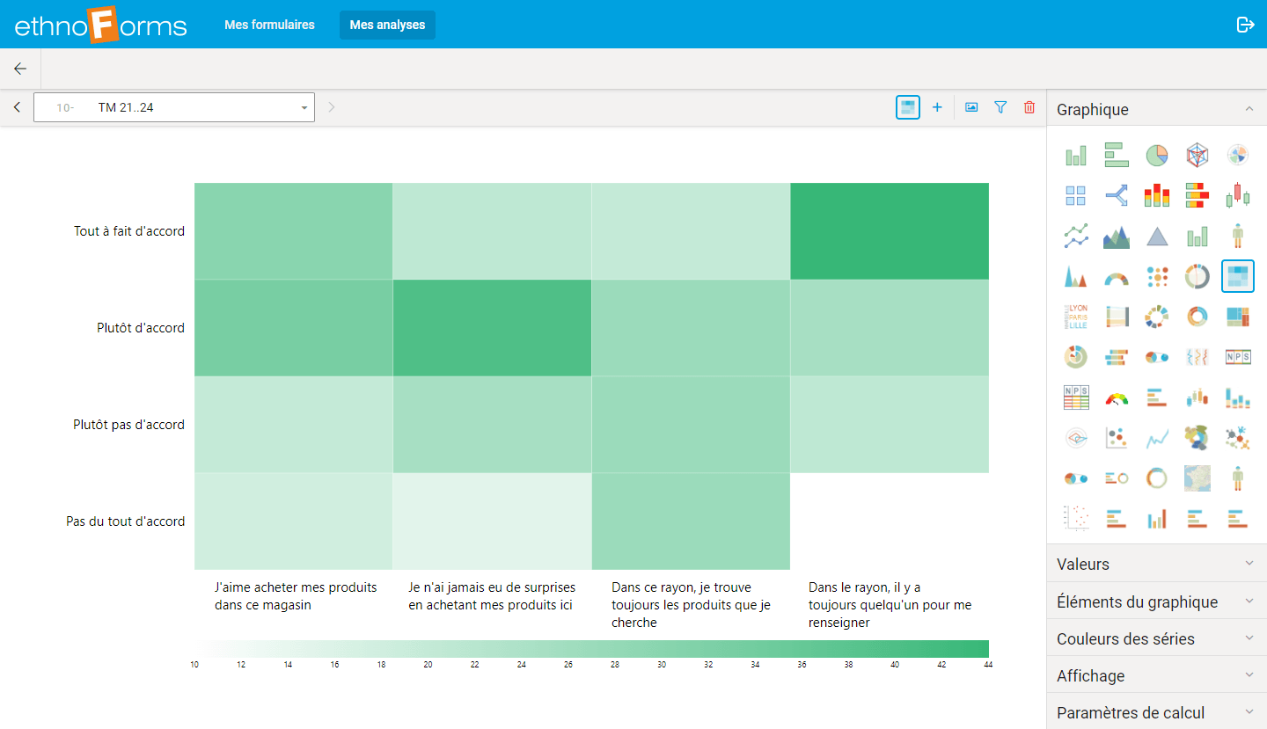This screenshot has width=1267, height=729.
Task: Pick the polar rose chart icon
Action: point(1238,156)
